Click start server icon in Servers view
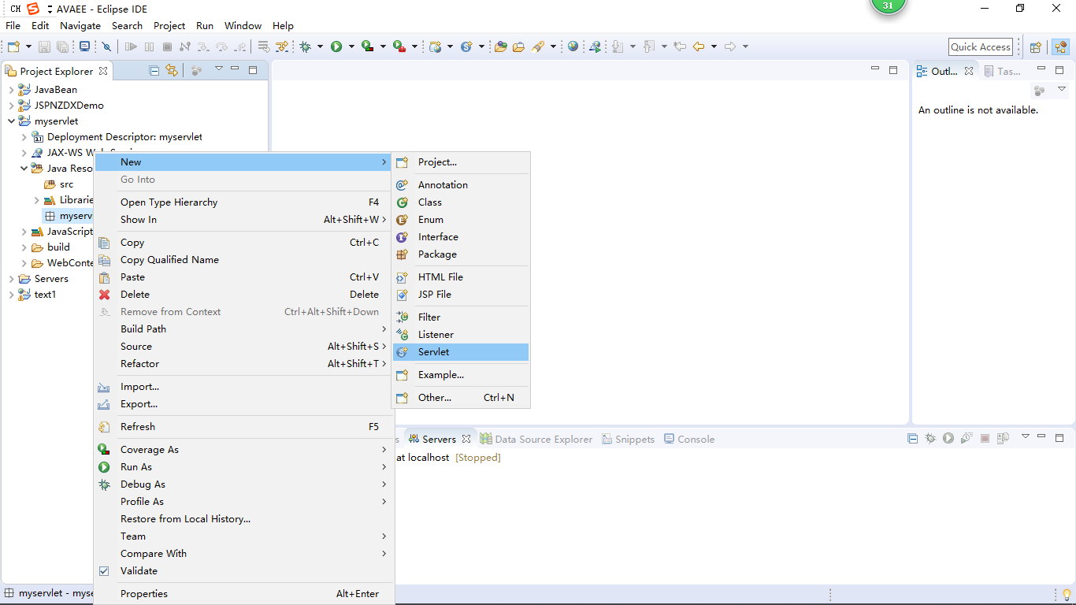 point(948,438)
